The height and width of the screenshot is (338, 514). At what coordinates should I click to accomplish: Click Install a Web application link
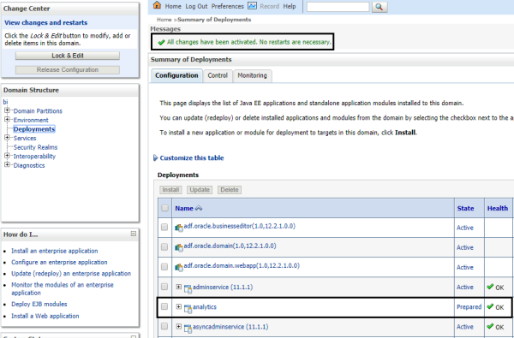point(45,316)
